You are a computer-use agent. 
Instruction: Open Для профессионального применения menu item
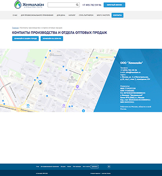coord(37,15)
